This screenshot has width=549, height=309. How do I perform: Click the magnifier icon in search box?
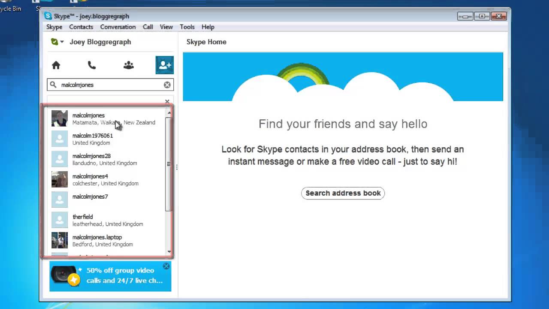click(53, 85)
